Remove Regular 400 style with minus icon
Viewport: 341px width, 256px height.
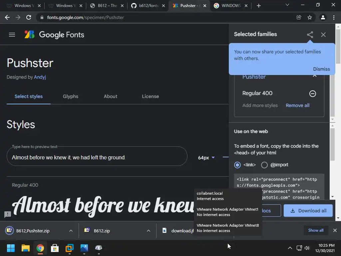pos(312,94)
